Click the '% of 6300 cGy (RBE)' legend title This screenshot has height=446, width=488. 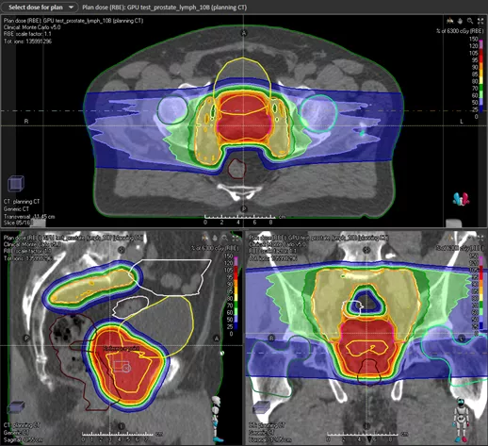click(460, 31)
